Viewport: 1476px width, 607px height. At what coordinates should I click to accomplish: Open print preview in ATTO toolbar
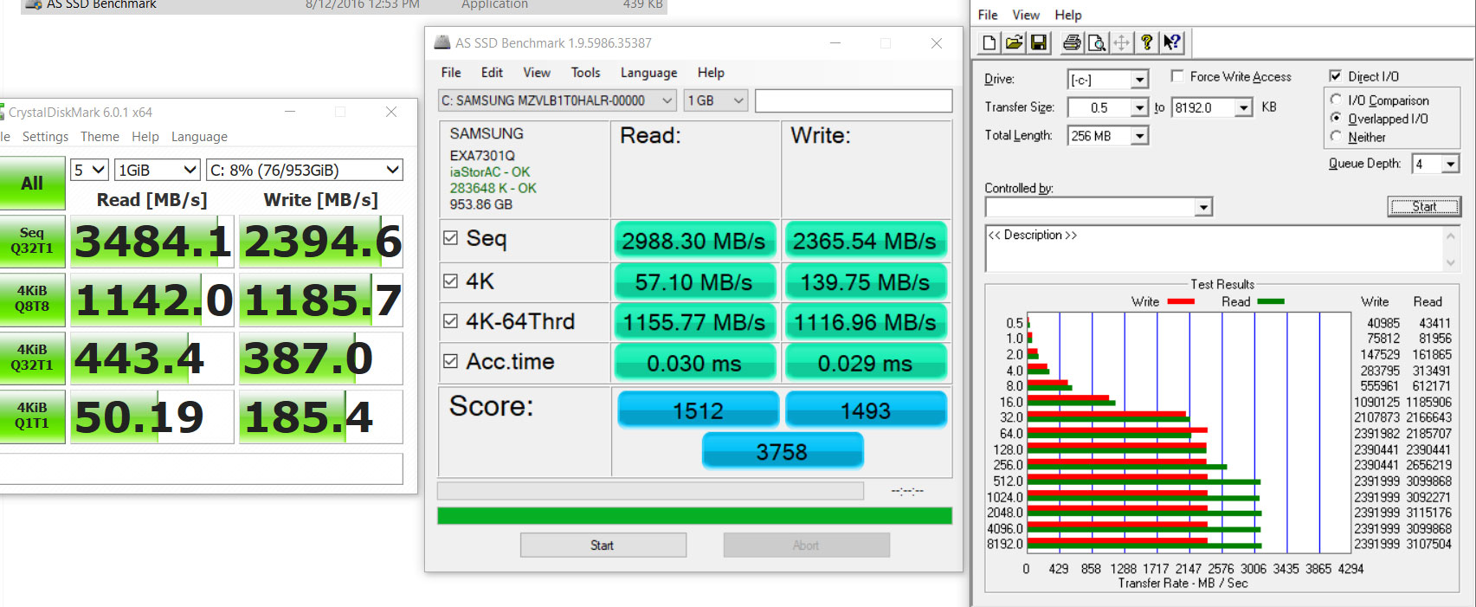tap(1097, 42)
